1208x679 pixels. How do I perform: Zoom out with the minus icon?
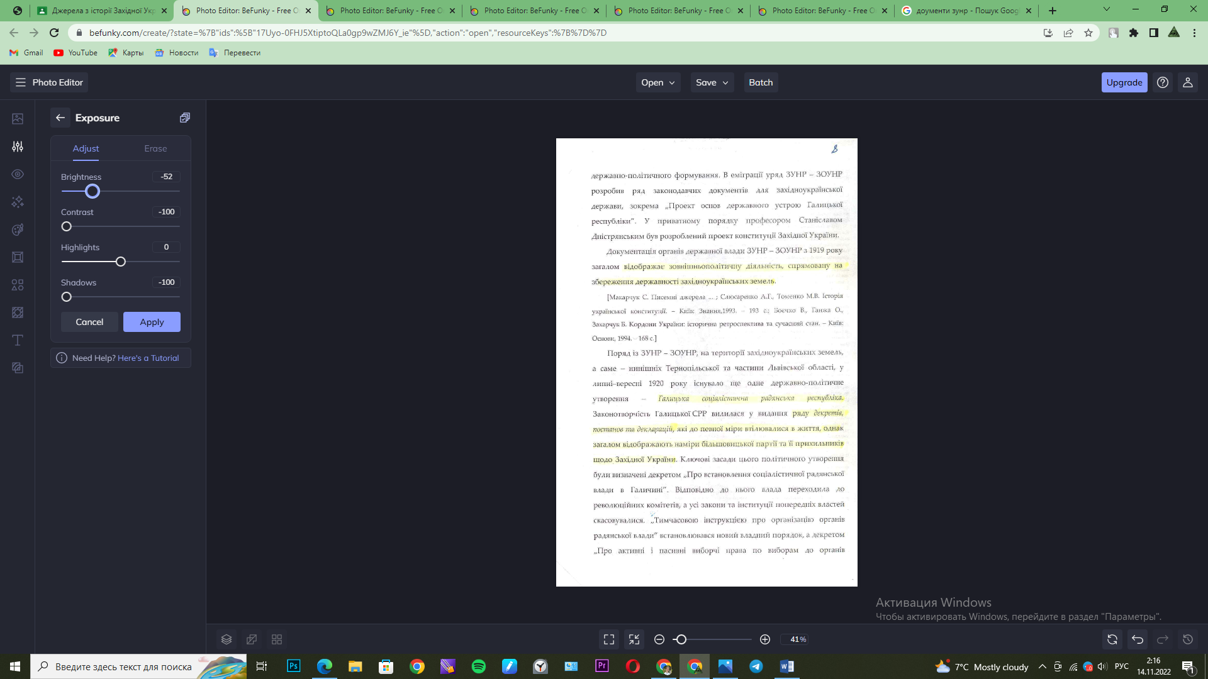point(659,639)
